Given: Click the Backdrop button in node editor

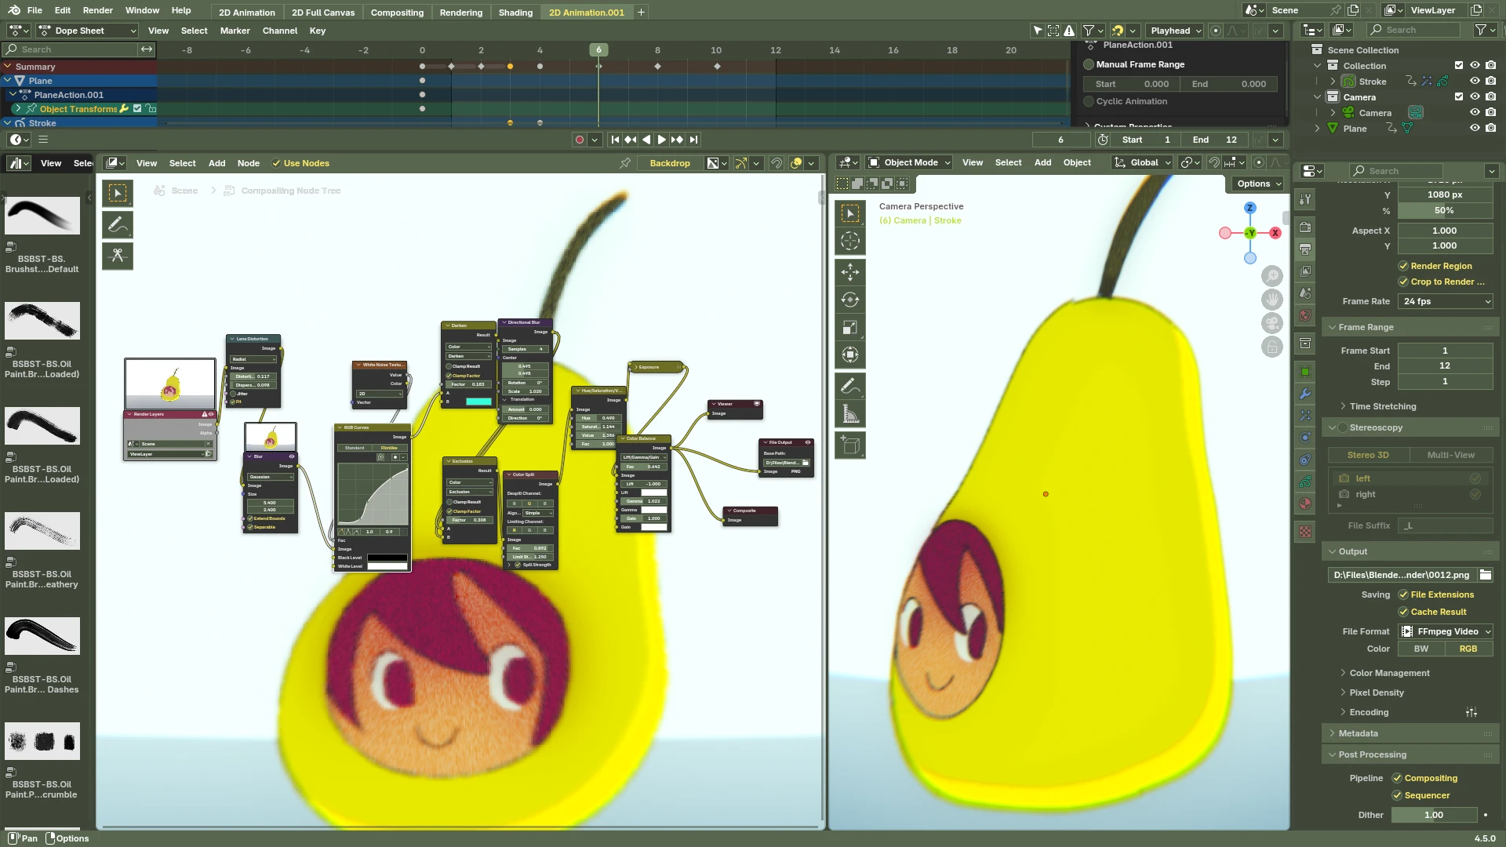Looking at the screenshot, I should tap(669, 163).
